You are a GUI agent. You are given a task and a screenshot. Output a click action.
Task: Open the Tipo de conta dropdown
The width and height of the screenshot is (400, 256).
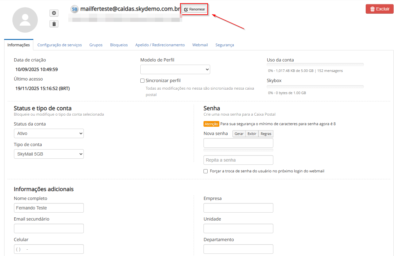49,154
